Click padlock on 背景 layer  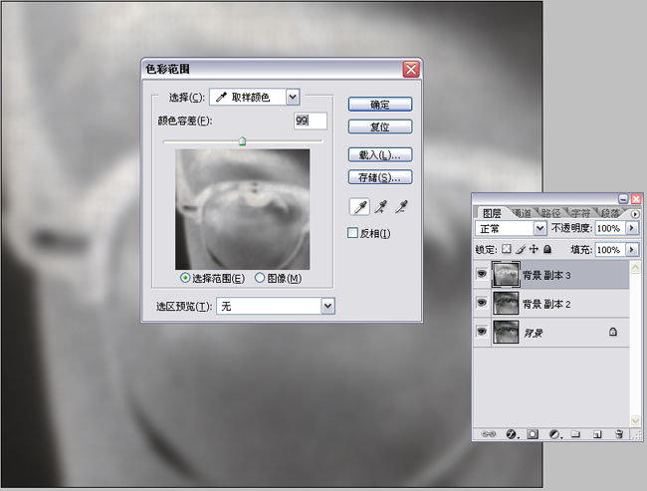pyautogui.click(x=613, y=332)
